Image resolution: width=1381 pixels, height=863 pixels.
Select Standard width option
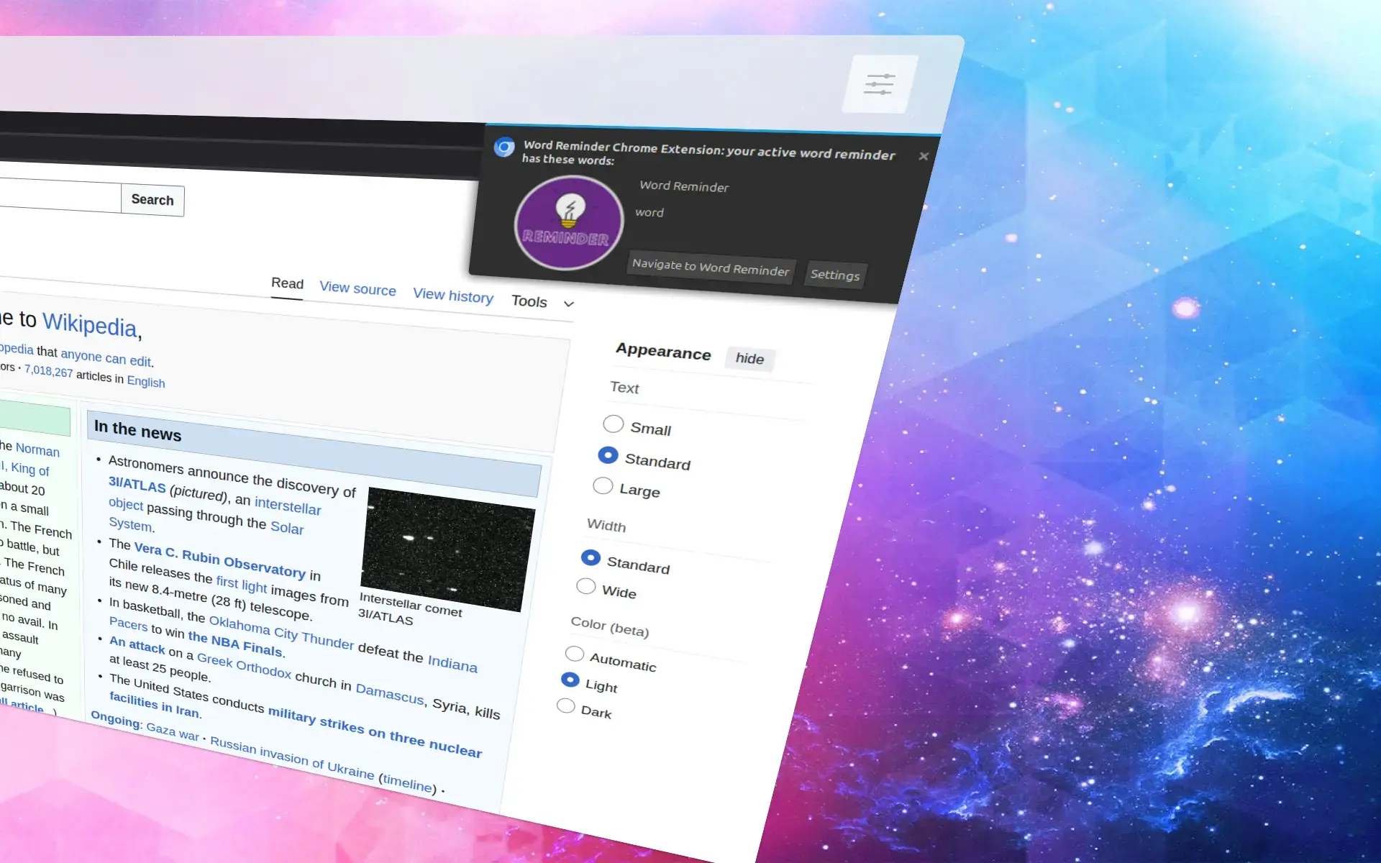591,557
